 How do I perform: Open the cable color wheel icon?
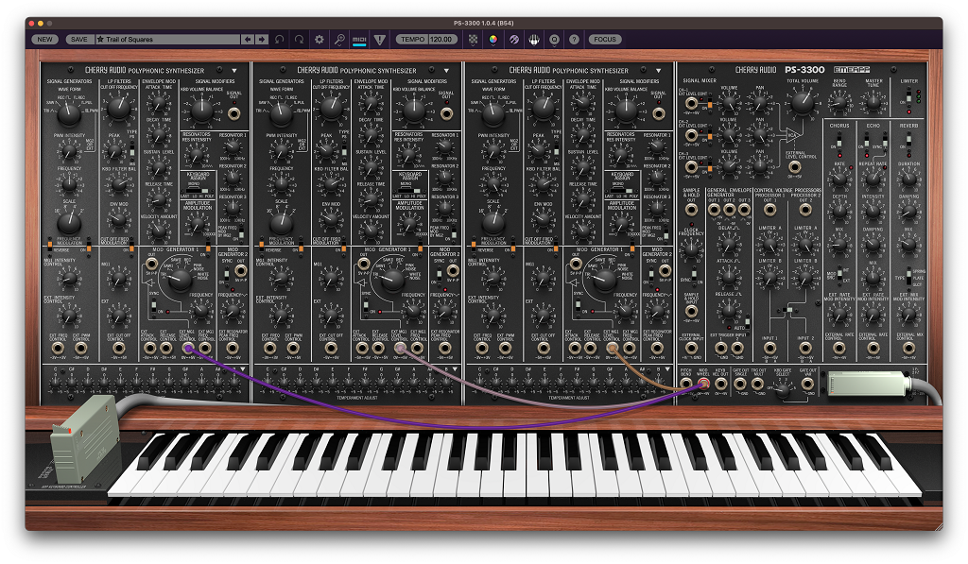point(493,40)
